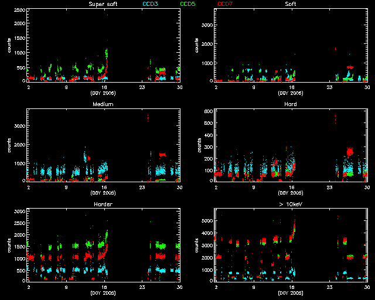
Task: Click the "counts" axis label of Medium plot
Action: 9,145
